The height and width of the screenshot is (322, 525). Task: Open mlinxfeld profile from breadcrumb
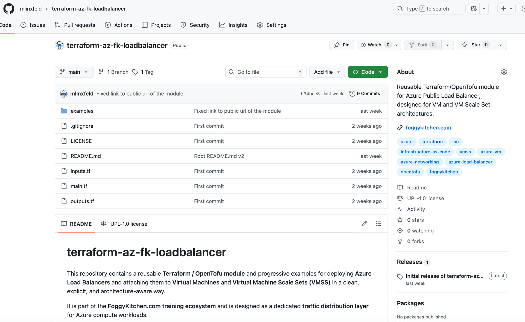coord(31,9)
